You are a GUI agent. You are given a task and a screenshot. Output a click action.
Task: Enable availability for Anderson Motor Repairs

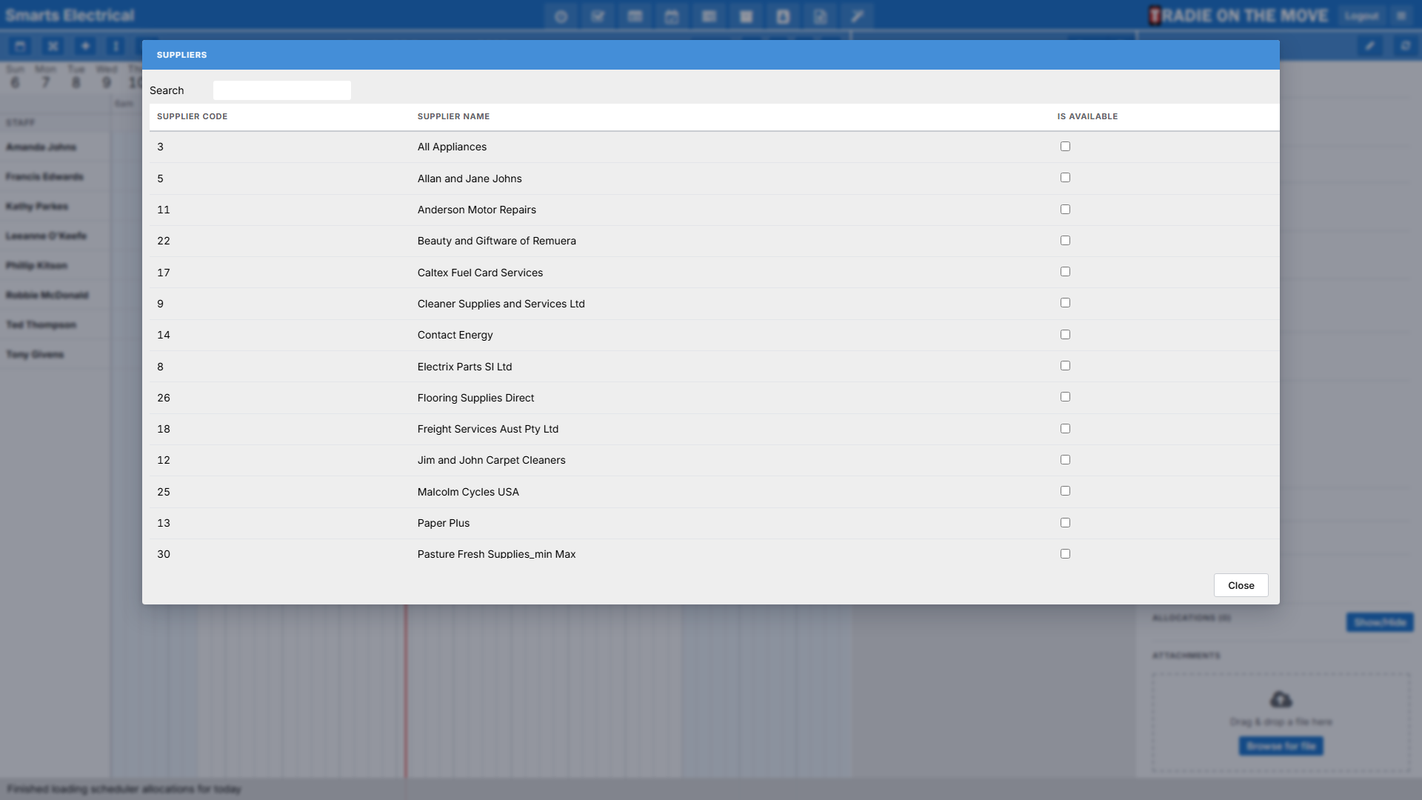tap(1065, 210)
